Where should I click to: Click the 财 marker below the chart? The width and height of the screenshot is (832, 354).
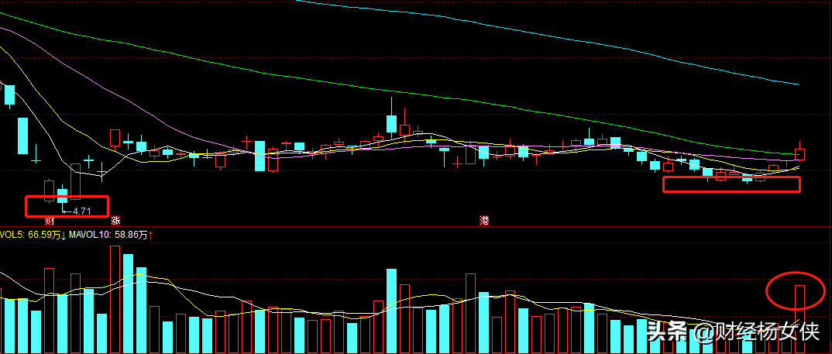point(50,222)
